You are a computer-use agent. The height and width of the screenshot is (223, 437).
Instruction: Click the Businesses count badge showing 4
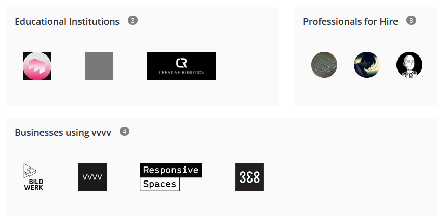pyautogui.click(x=124, y=131)
